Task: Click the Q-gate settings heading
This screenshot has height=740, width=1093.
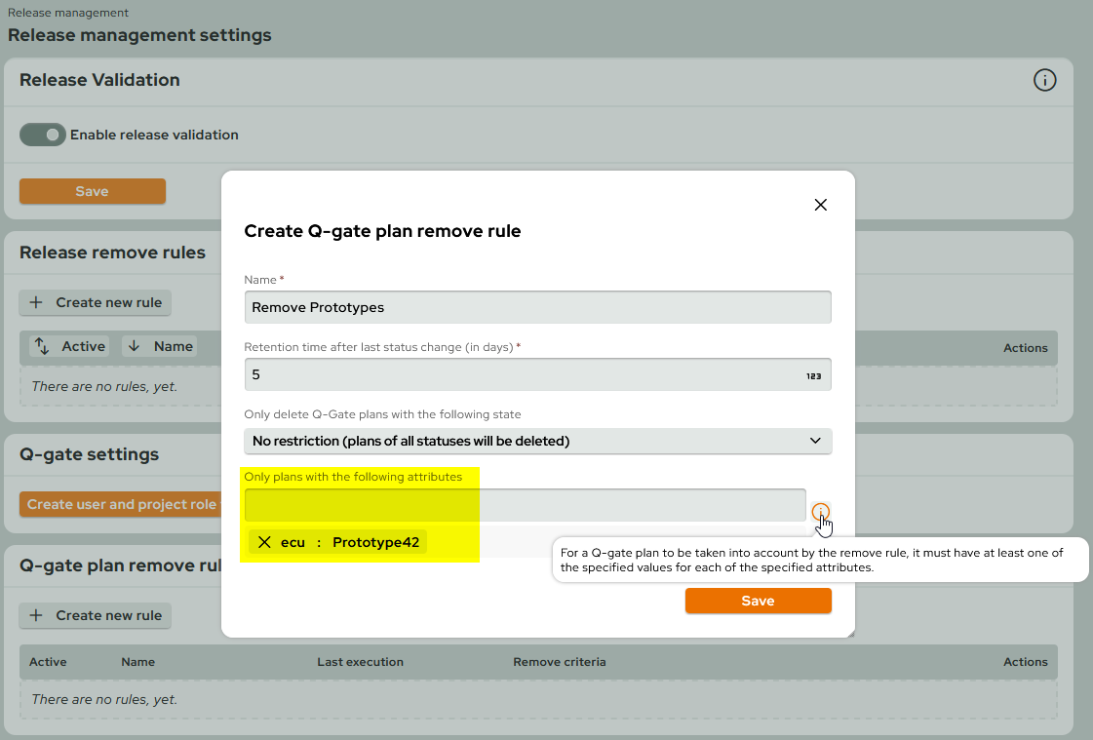Action: pyautogui.click(x=90, y=454)
